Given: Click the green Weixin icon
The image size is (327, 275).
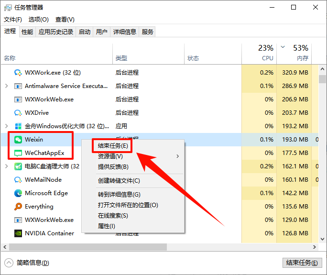Looking at the screenshot, I should pos(18,140).
